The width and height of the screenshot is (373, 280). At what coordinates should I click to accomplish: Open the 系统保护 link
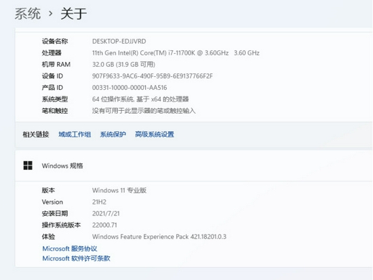tap(113, 135)
